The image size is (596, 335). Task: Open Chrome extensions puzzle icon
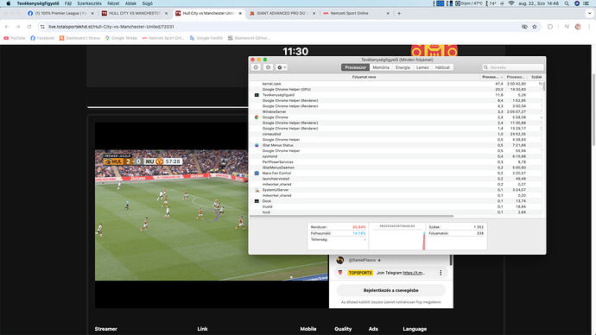click(550, 27)
